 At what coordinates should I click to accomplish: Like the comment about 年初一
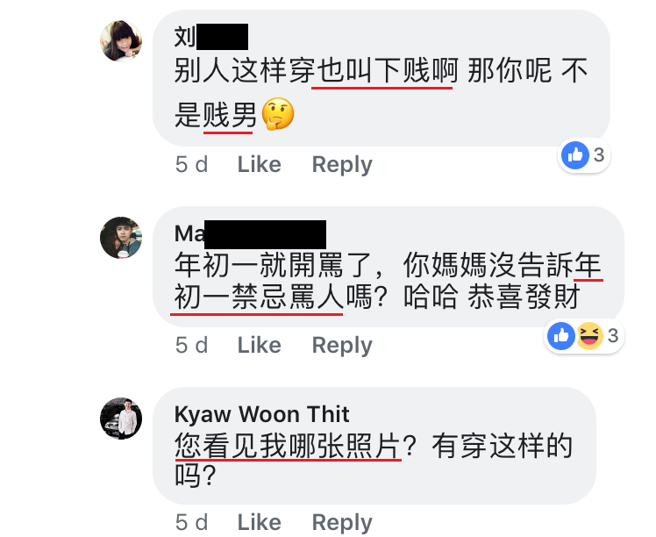click(x=260, y=346)
